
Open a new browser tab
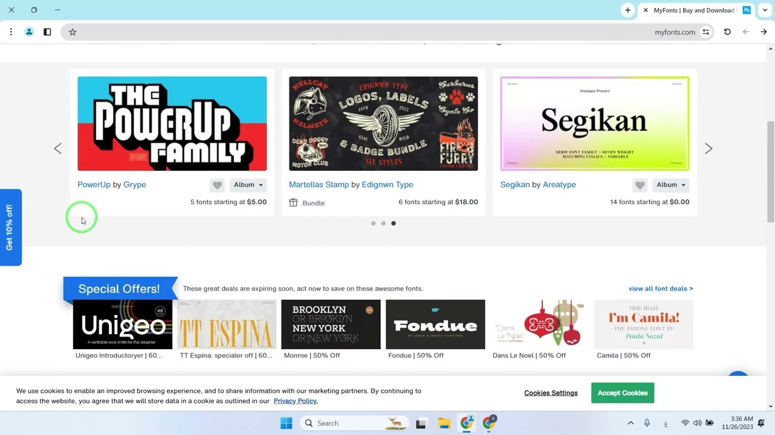pyautogui.click(x=628, y=10)
